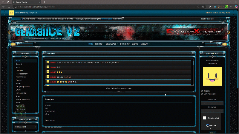Click Login link in top bar
This screenshot has height=134, width=239.
tap(203, 19)
